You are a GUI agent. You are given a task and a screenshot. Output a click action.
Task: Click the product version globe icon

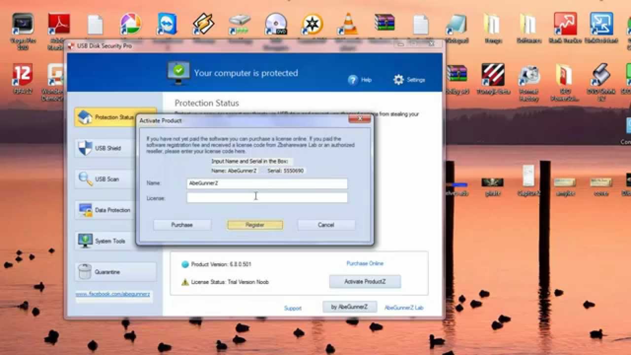tap(185, 264)
